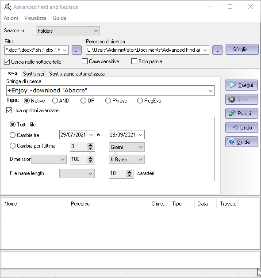The height and width of the screenshot is (278, 261).
Task: Open the Visualizza menu
Action: [35, 18]
